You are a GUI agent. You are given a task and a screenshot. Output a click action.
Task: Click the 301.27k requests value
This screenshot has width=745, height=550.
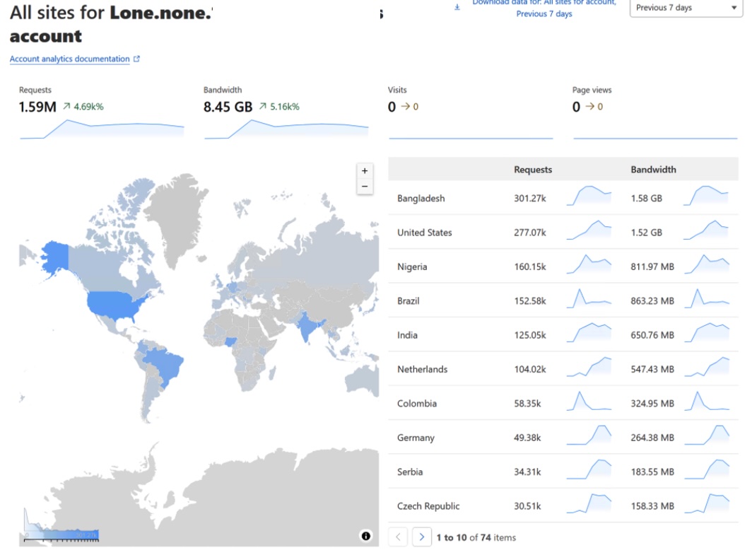coord(529,198)
